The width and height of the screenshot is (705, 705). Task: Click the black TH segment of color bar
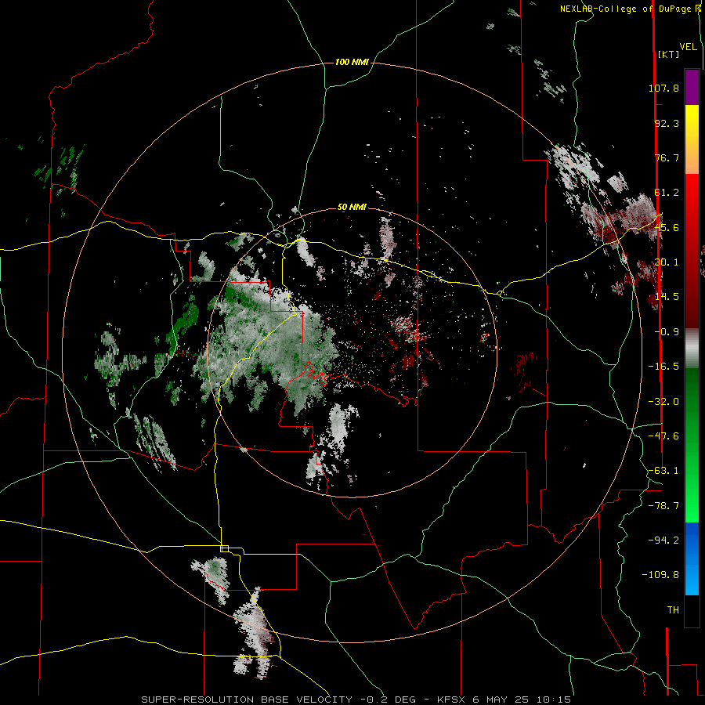point(692,610)
